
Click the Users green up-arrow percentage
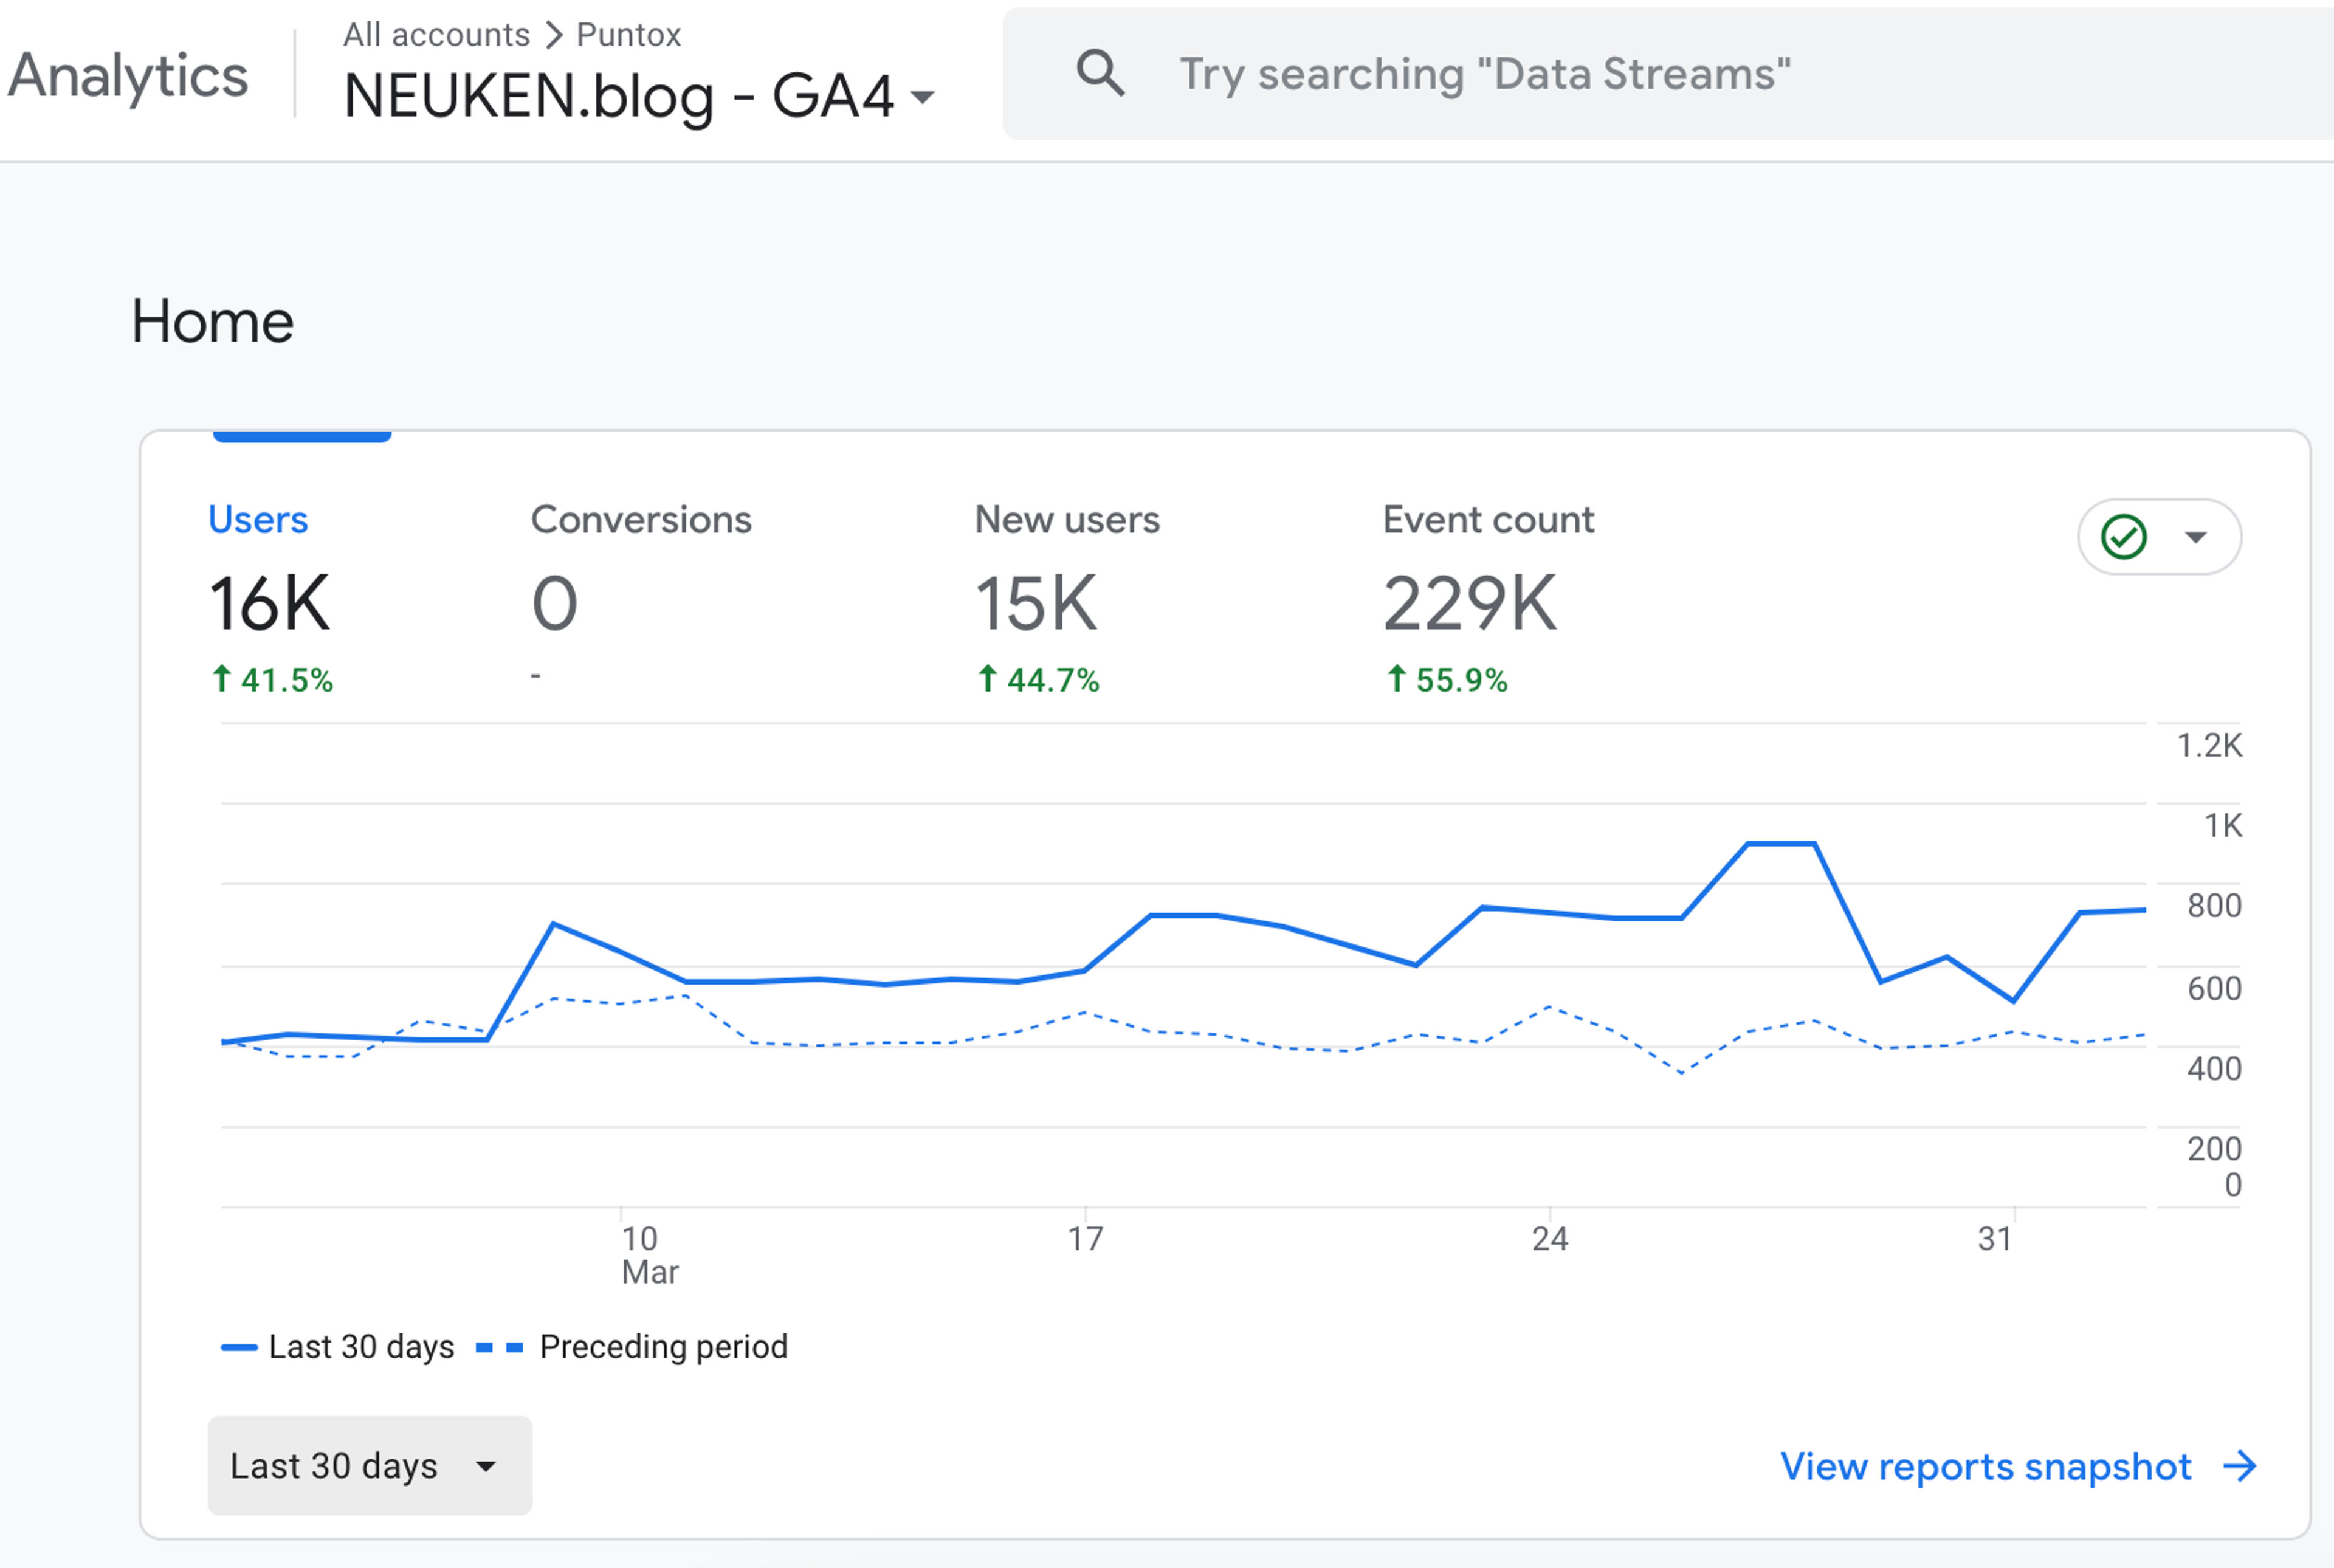click(x=271, y=680)
